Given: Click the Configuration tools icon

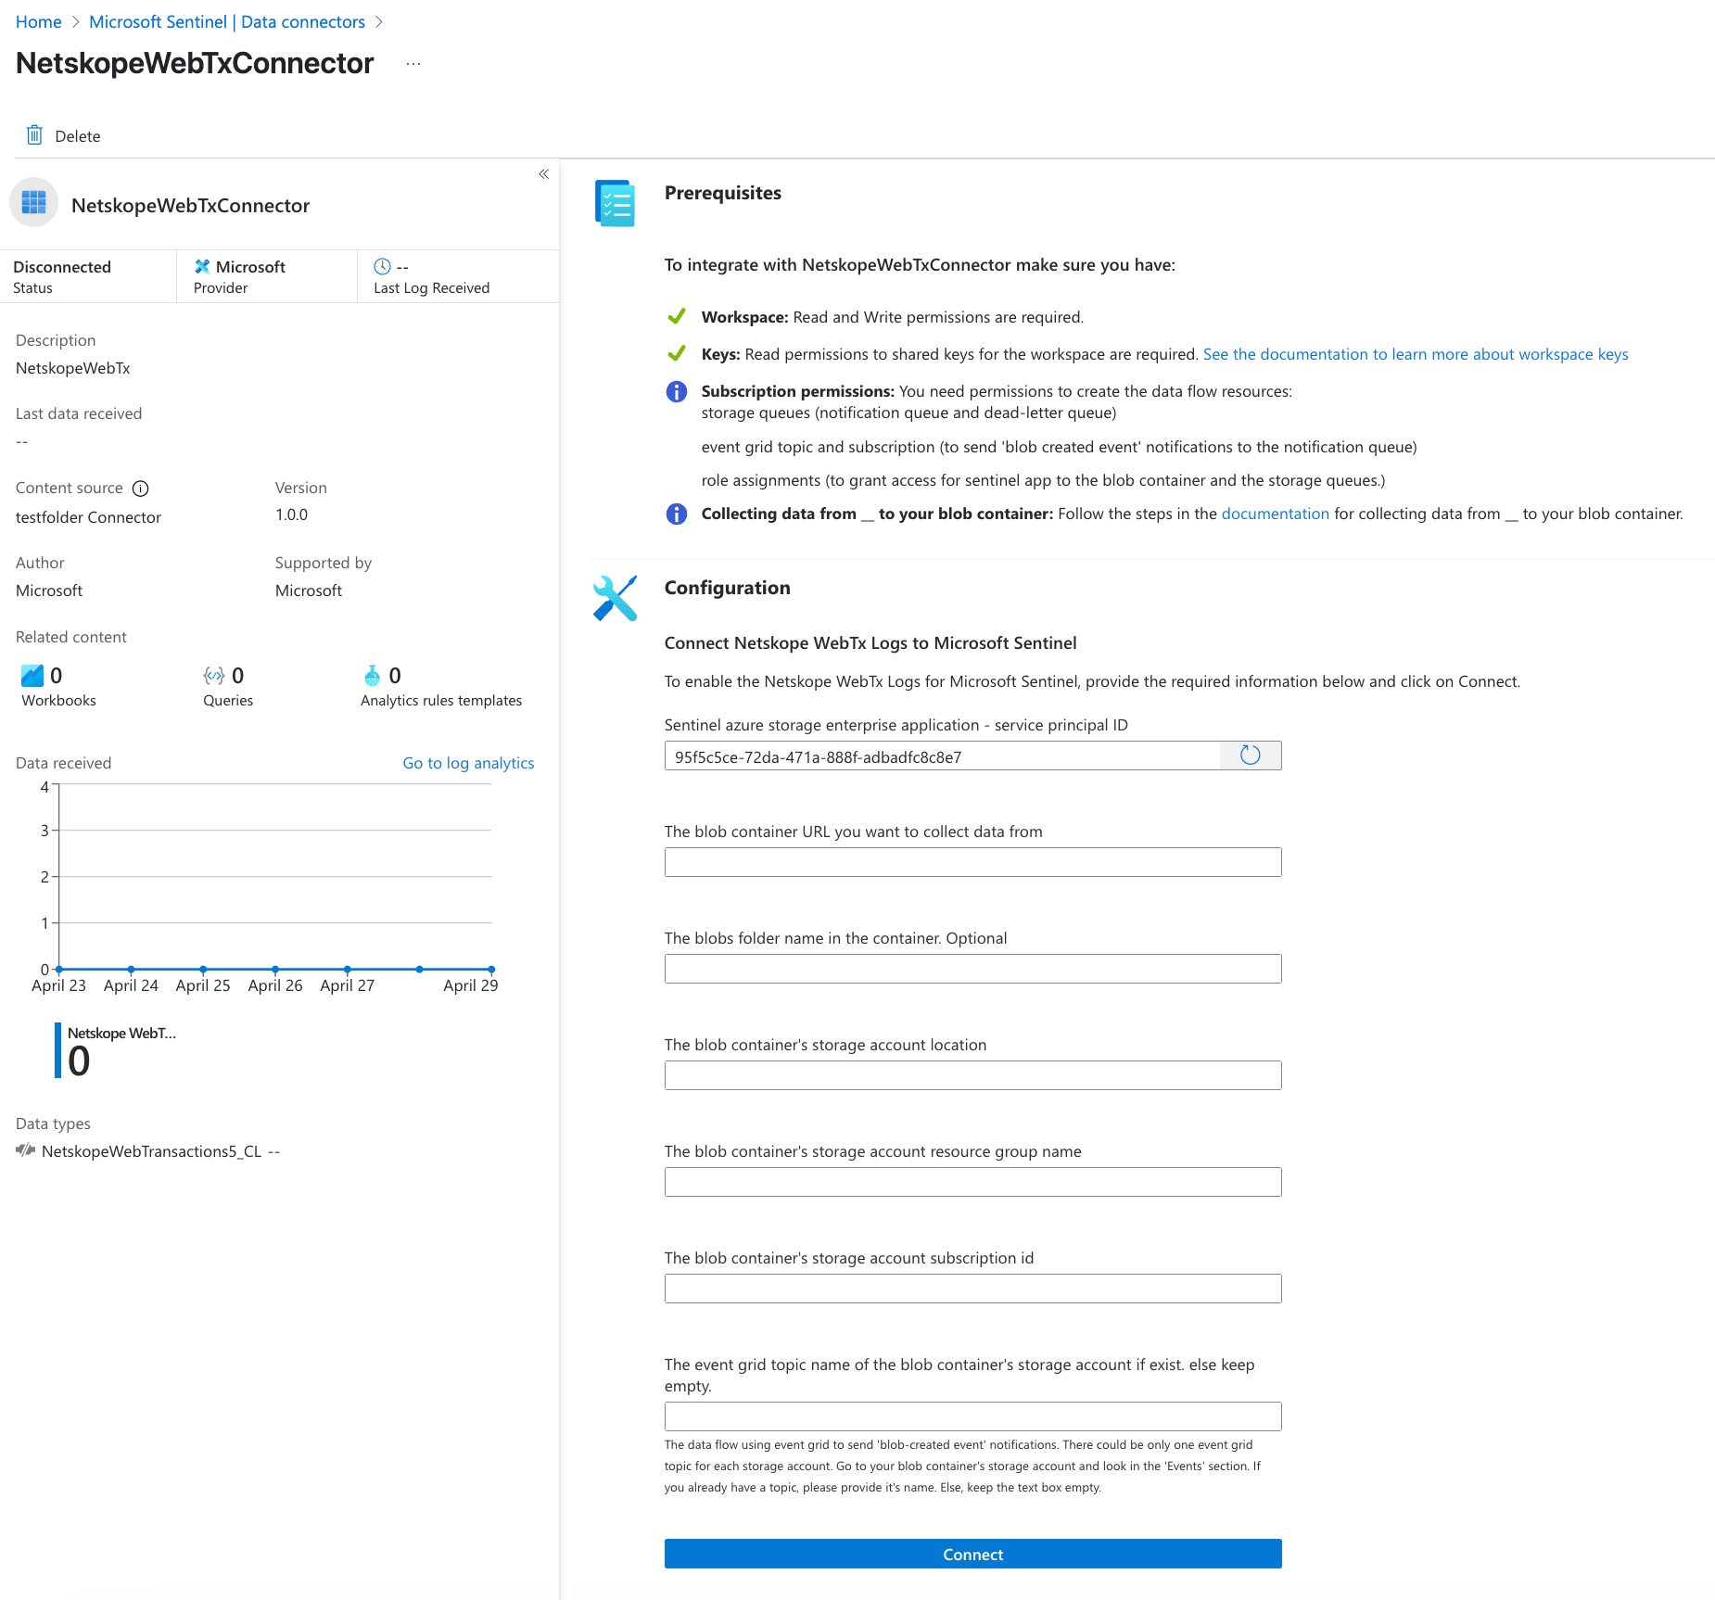Looking at the screenshot, I should tap(615, 598).
